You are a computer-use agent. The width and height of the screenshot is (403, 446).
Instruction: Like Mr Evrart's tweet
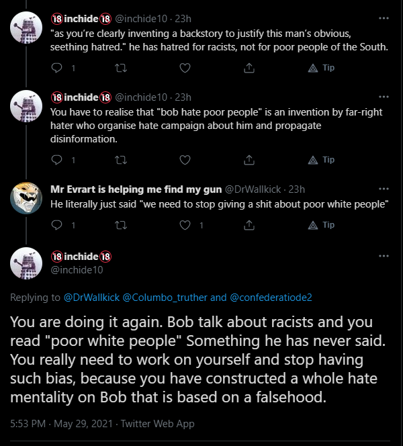(x=185, y=225)
